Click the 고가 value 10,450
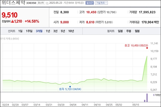Image resolution: width=161 pixels, height=107 pixels. click(x=91, y=12)
